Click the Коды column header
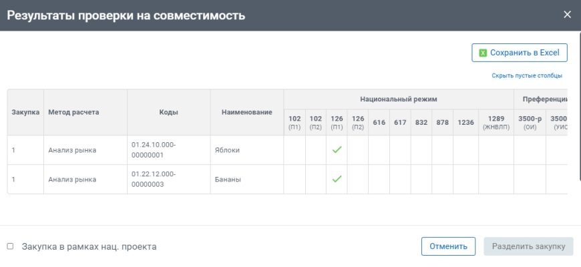Viewport: 581px width, 267px height. (x=168, y=112)
